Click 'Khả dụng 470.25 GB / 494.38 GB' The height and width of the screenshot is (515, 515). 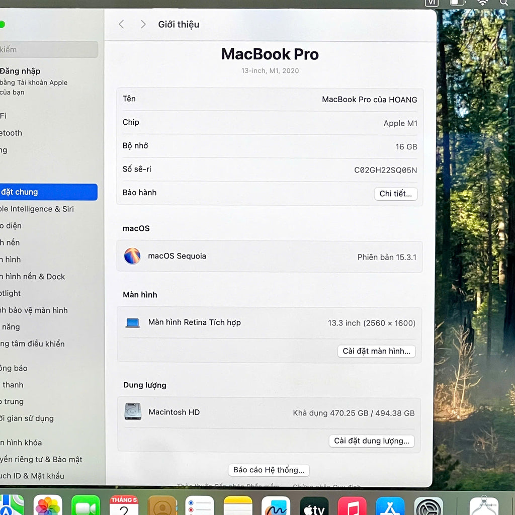(x=354, y=413)
